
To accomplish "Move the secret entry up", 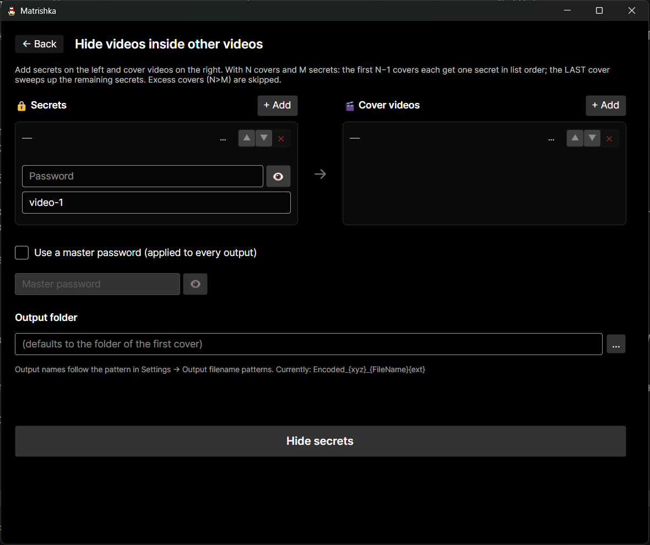I will pos(247,138).
